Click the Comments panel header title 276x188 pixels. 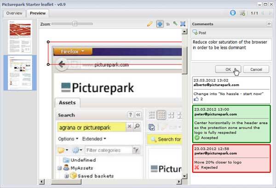coord(202,24)
